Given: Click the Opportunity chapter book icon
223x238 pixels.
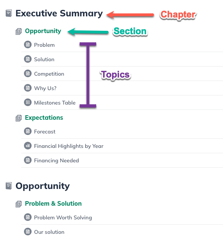Looking at the screenshot, I should click(9, 186).
